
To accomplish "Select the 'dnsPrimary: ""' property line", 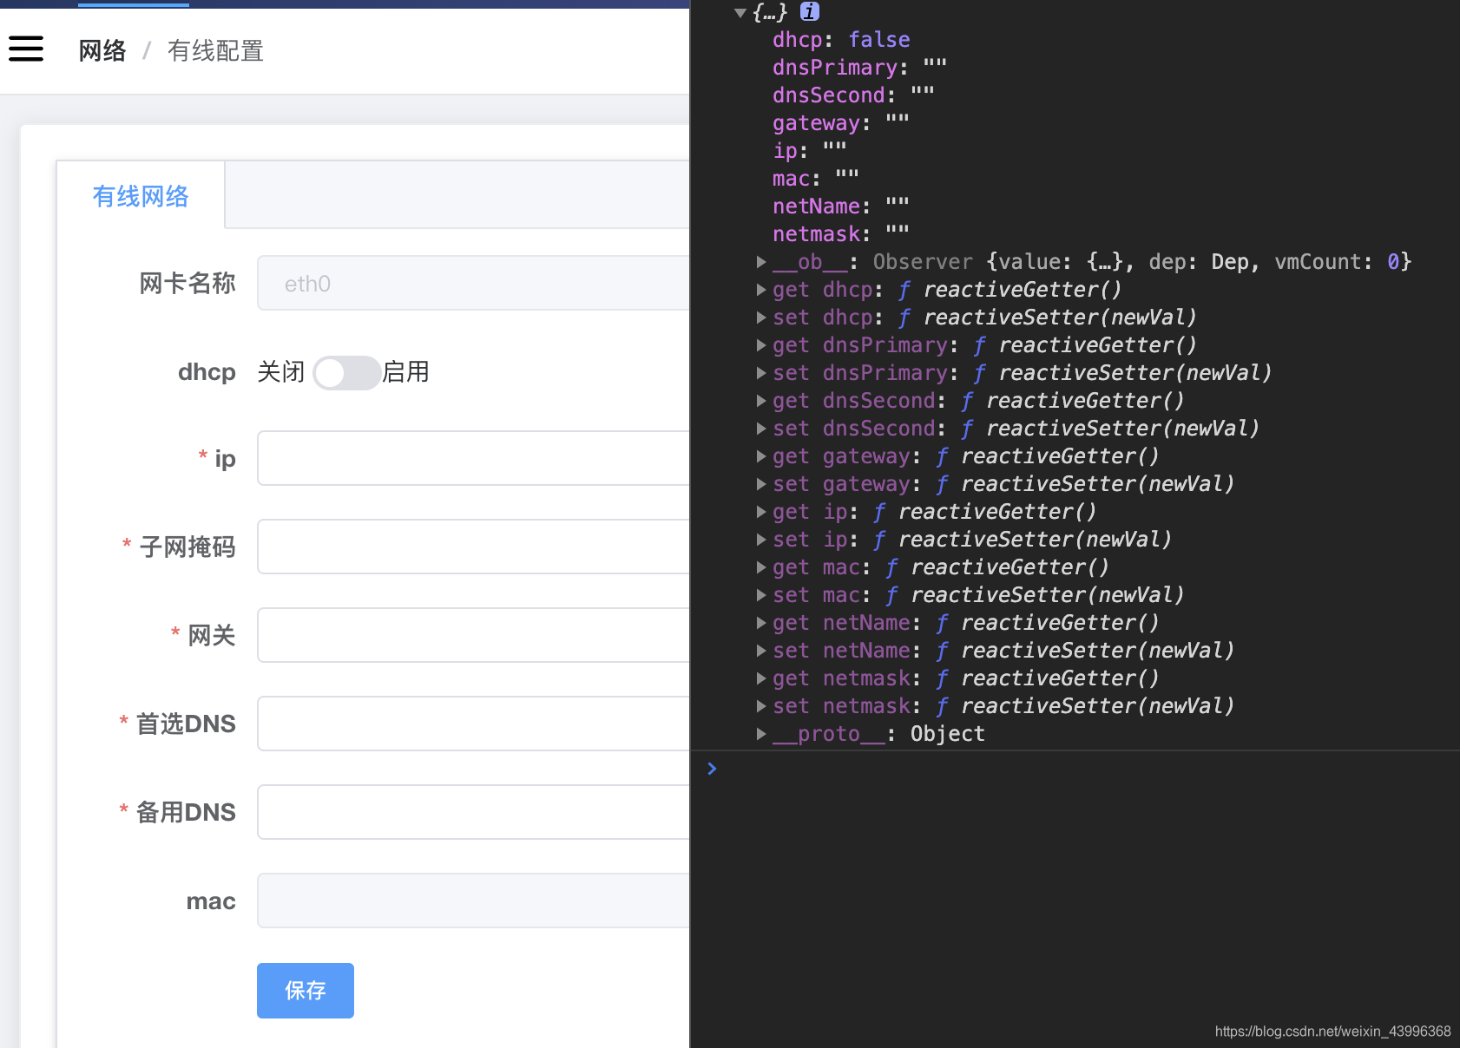I will tap(859, 68).
